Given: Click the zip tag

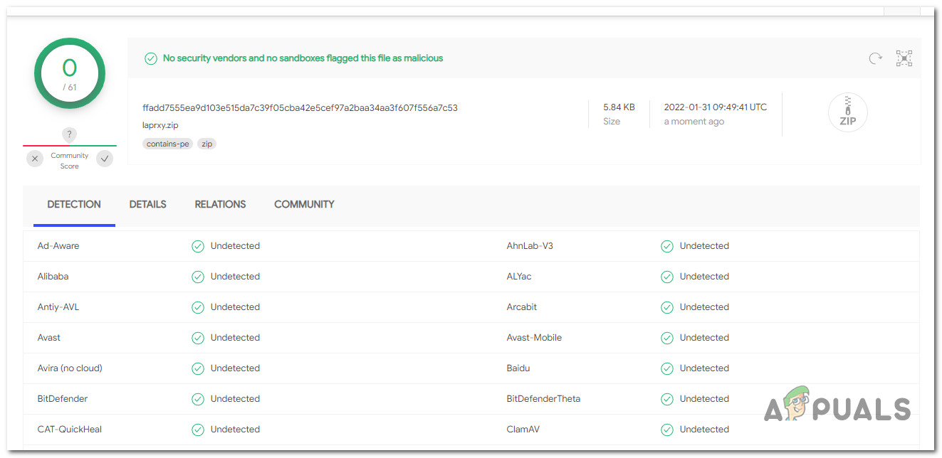Looking at the screenshot, I should [x=206, y=144].
